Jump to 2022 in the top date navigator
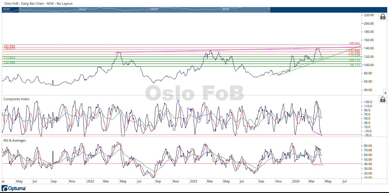389x193 pixels. pos(82,9)
